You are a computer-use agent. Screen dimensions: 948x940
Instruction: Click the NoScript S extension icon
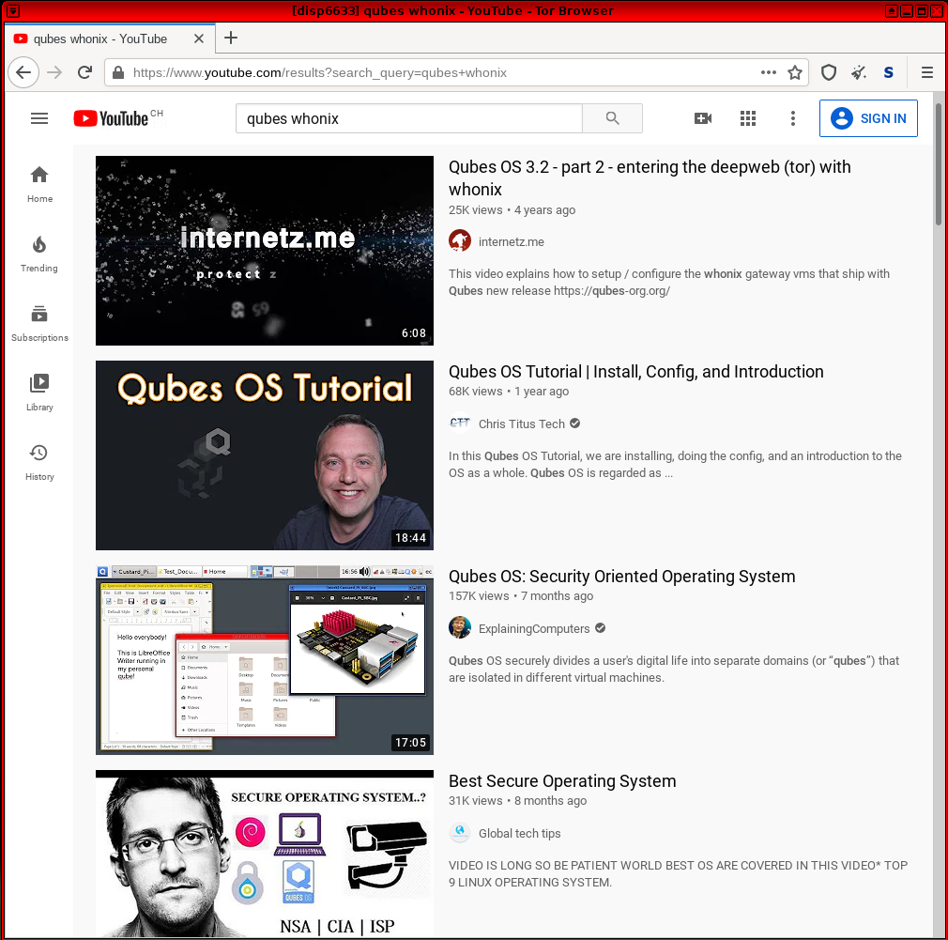tap(888, 72)
